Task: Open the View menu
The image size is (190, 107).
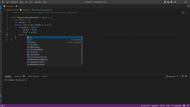Action: click(21, 2)
